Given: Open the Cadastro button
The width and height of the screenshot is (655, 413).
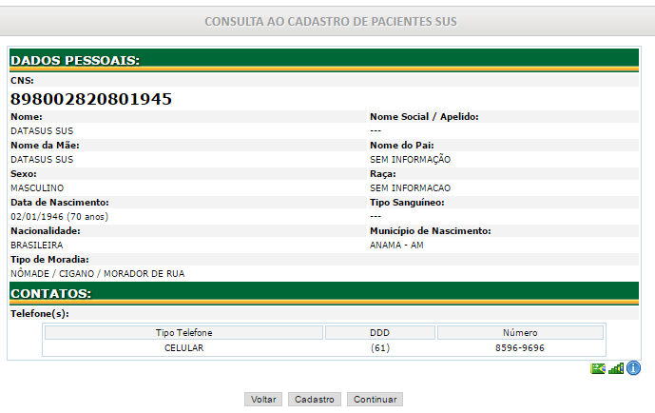Looking at the screenshot, I should [314, 400].
